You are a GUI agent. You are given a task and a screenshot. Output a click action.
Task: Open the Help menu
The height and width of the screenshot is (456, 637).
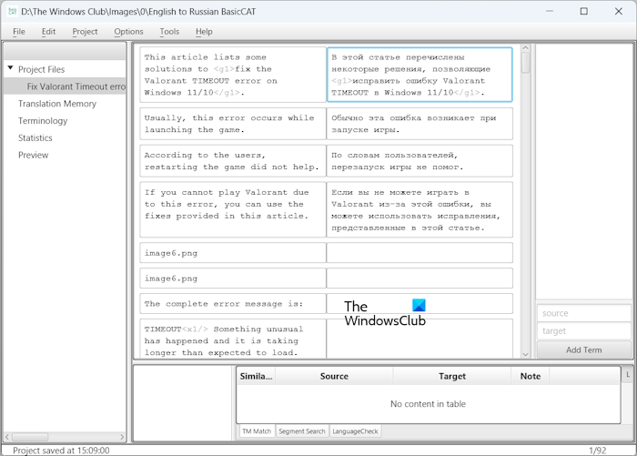click(x=204, y=31)
